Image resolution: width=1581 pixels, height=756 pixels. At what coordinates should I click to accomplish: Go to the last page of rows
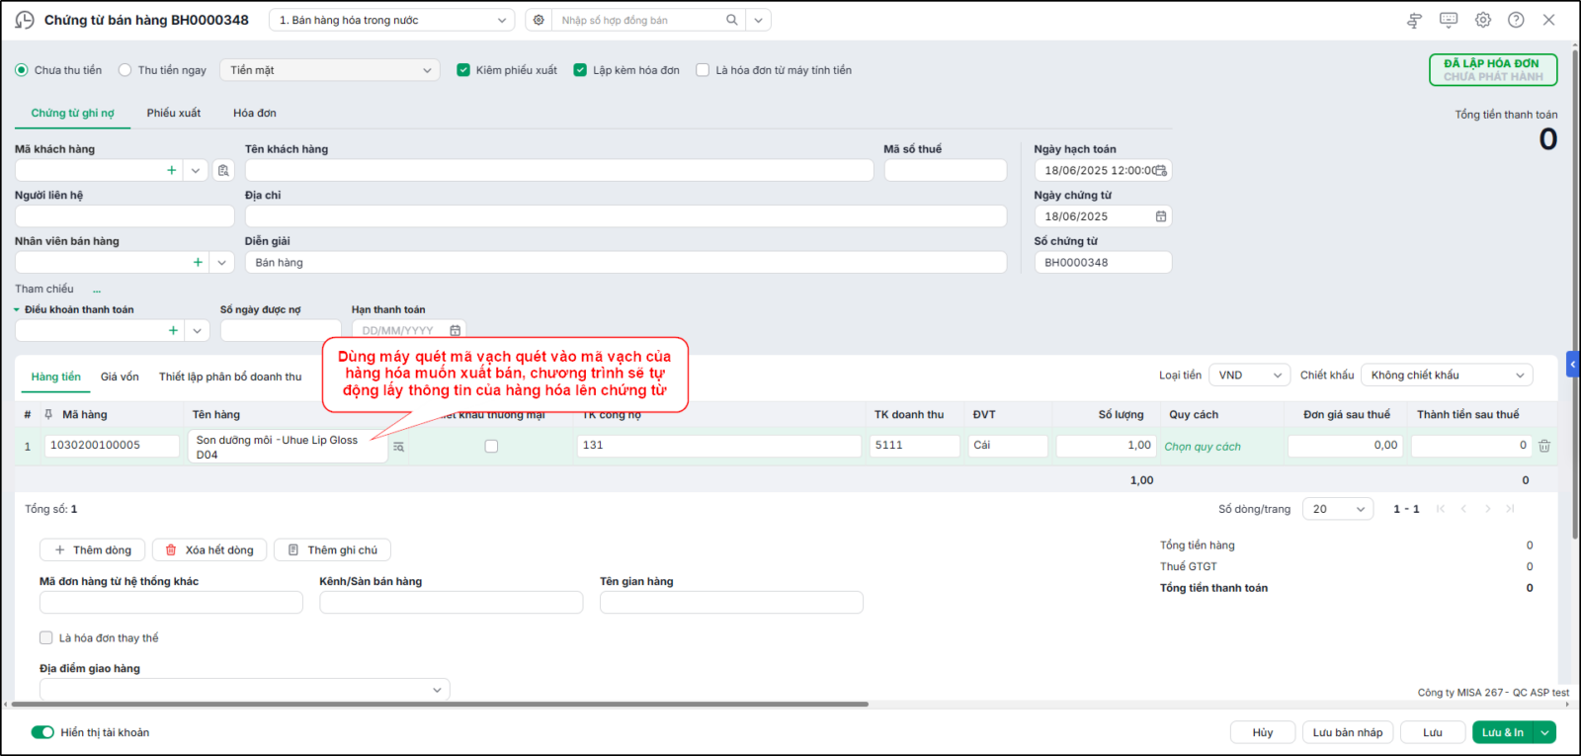(x=1510, y=509)
